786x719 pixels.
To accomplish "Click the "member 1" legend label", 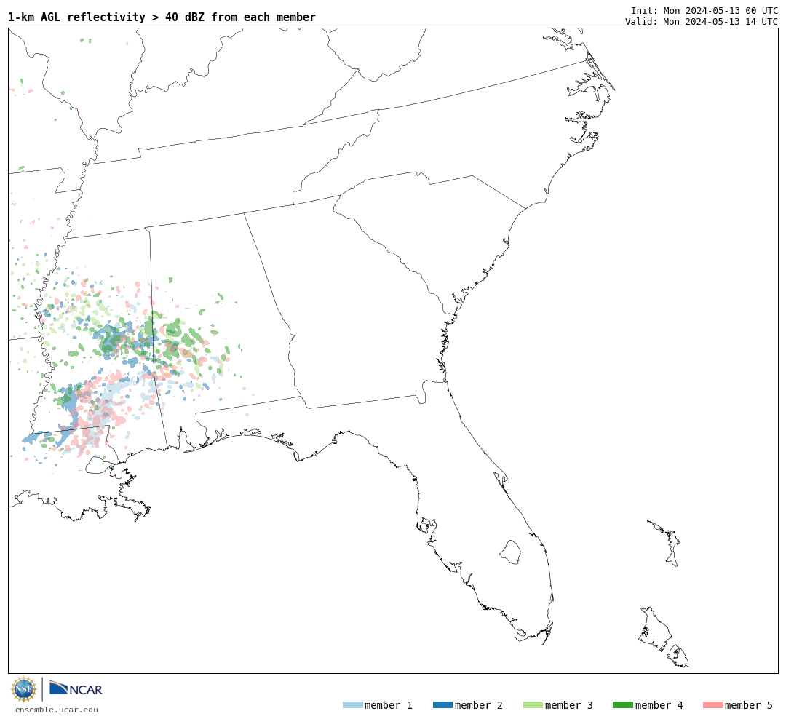I will coord(389,705).
